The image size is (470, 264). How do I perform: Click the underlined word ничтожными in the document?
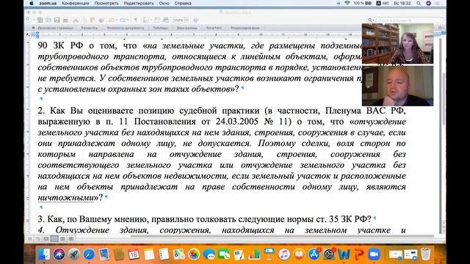point(66,197)
